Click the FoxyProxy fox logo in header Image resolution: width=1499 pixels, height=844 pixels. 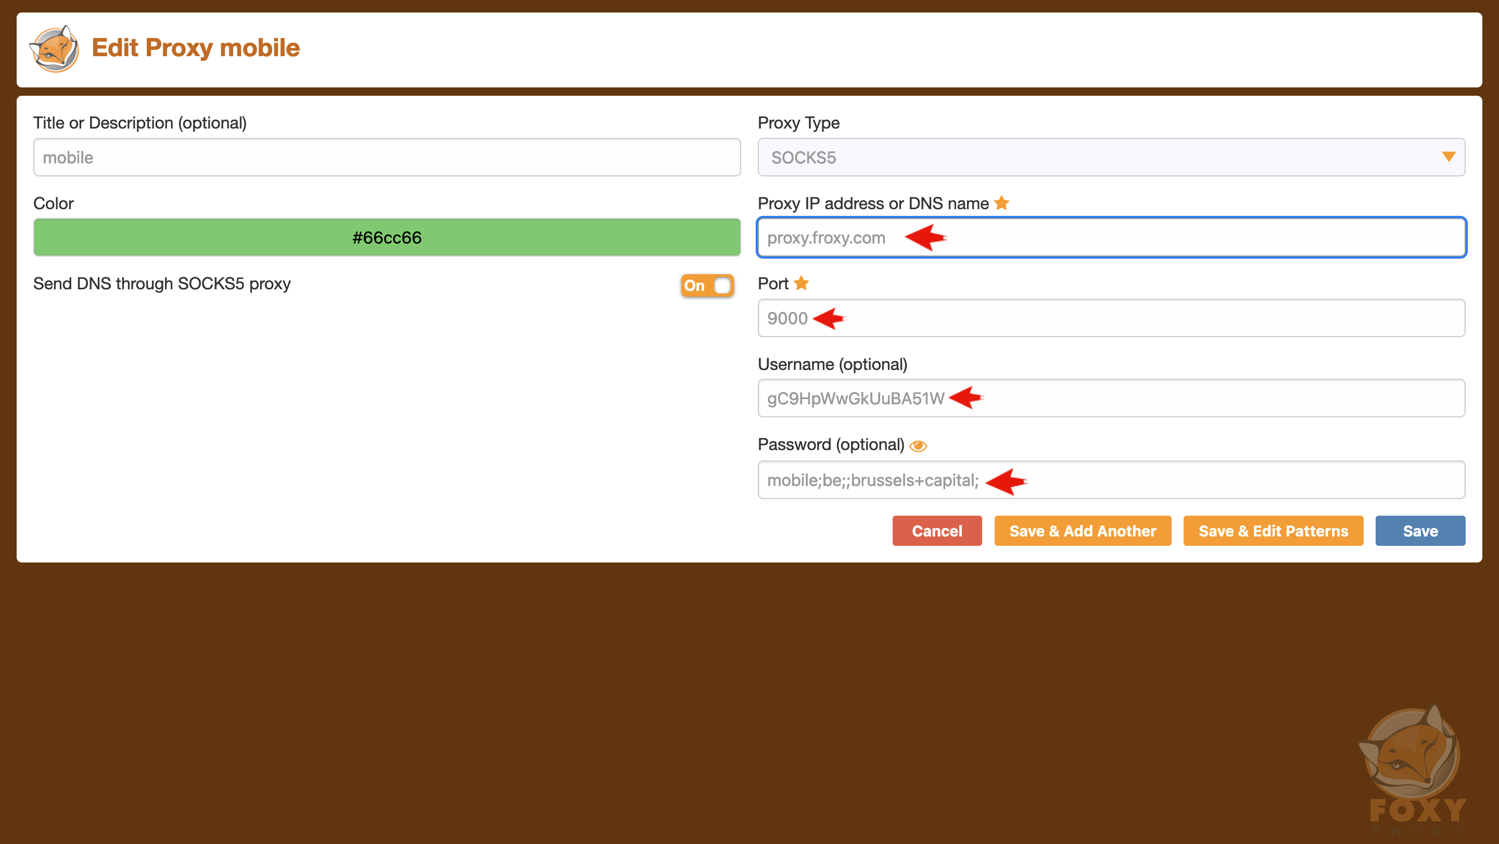point(54,48)
